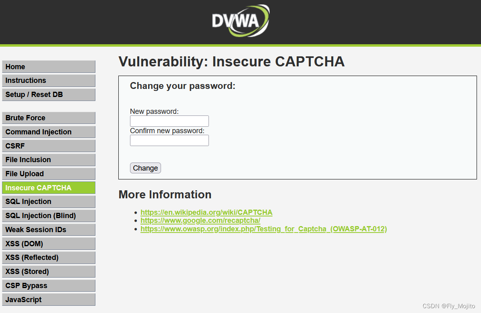
Task: Follow the Google reCAPTCHA link
Action: (x=200, y=220)
